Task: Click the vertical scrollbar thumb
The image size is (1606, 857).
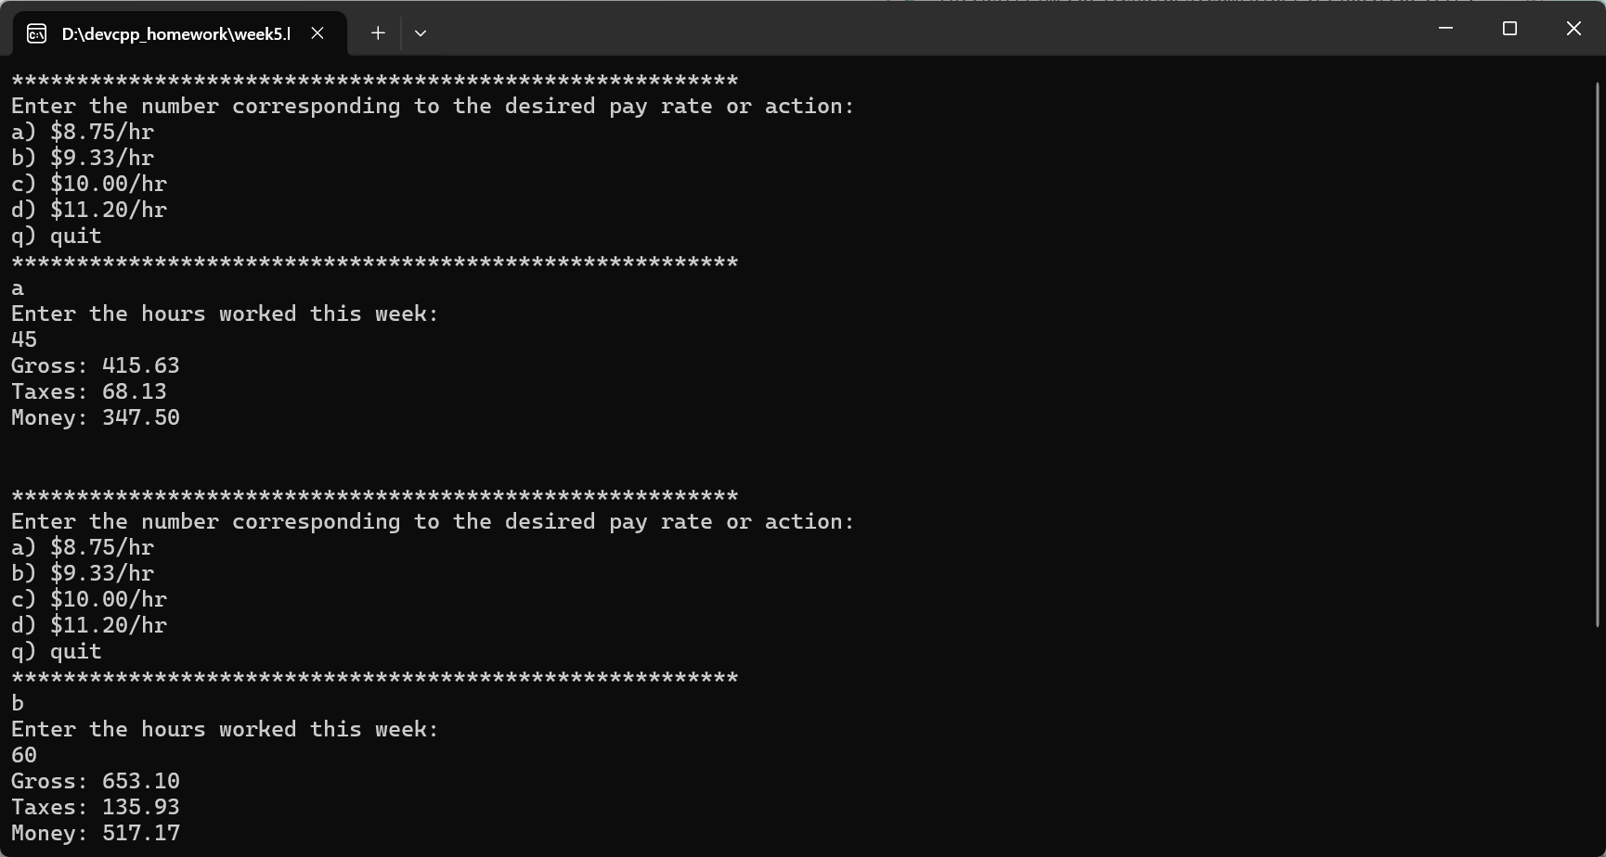Action: (1598, 352)
